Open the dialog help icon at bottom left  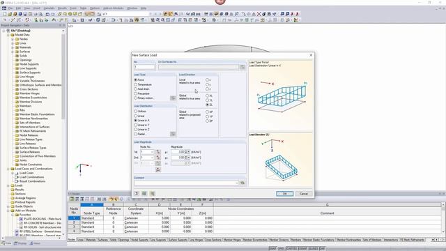[137, 194]
